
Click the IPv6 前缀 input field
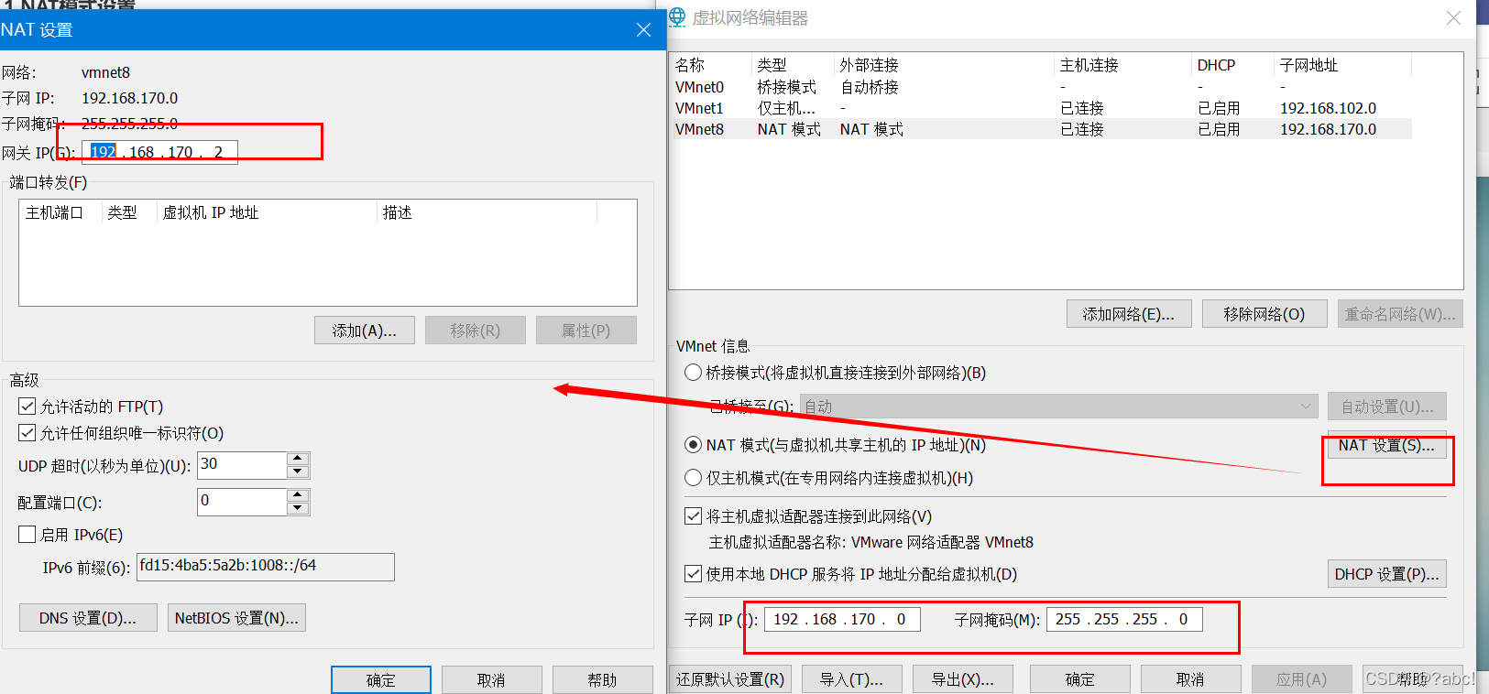point(266,567)
